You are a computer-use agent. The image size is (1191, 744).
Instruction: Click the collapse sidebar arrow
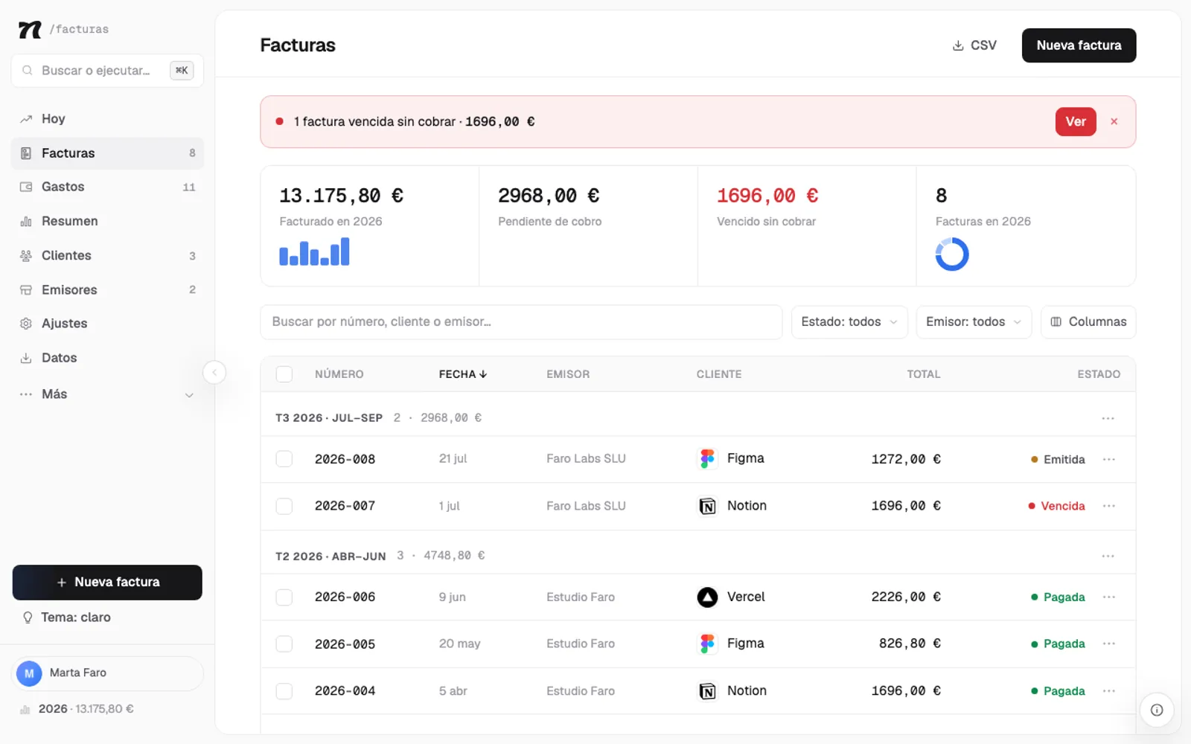214,372
